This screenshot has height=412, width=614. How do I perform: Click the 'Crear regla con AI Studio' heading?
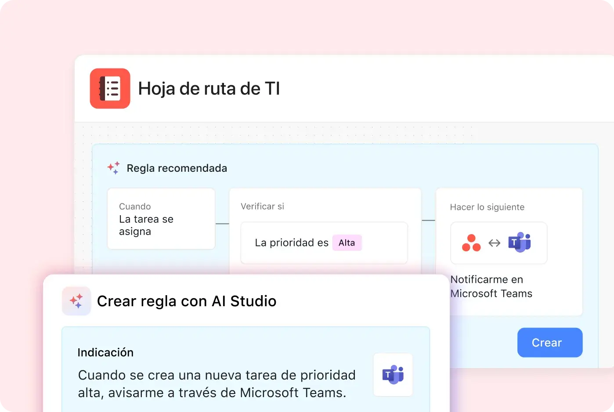(187, 301)
